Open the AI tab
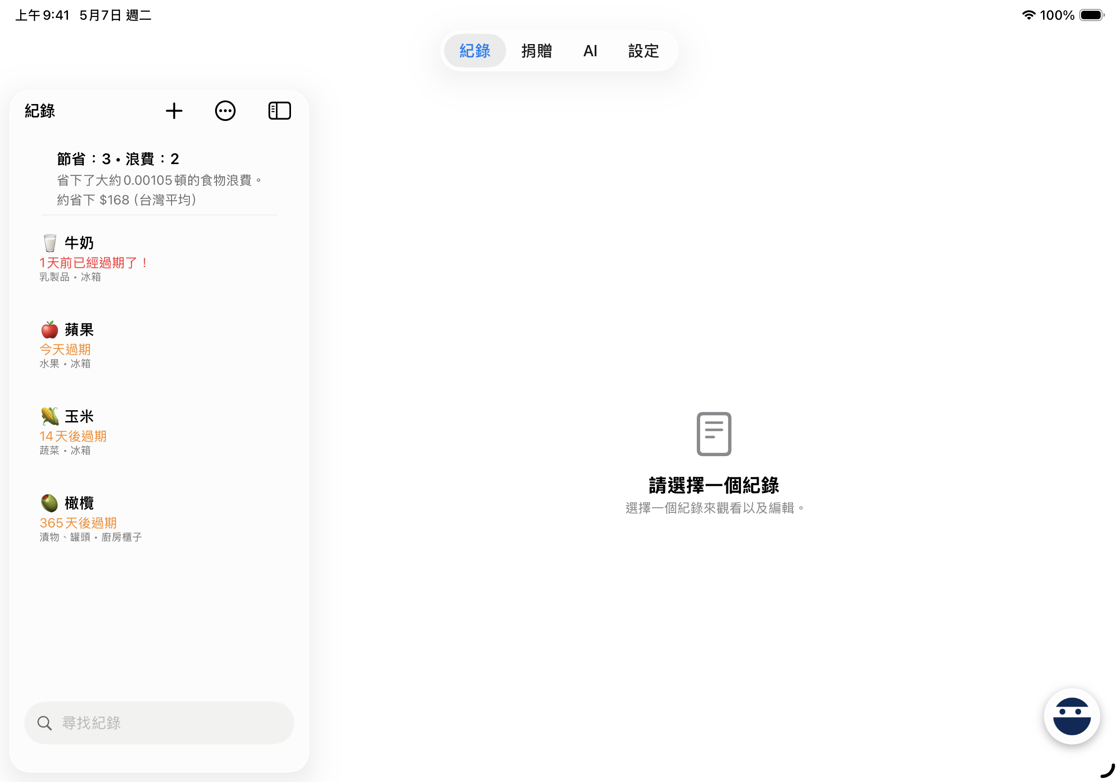1119x782 pixels. pyautogui.click(x=590, y=50)
